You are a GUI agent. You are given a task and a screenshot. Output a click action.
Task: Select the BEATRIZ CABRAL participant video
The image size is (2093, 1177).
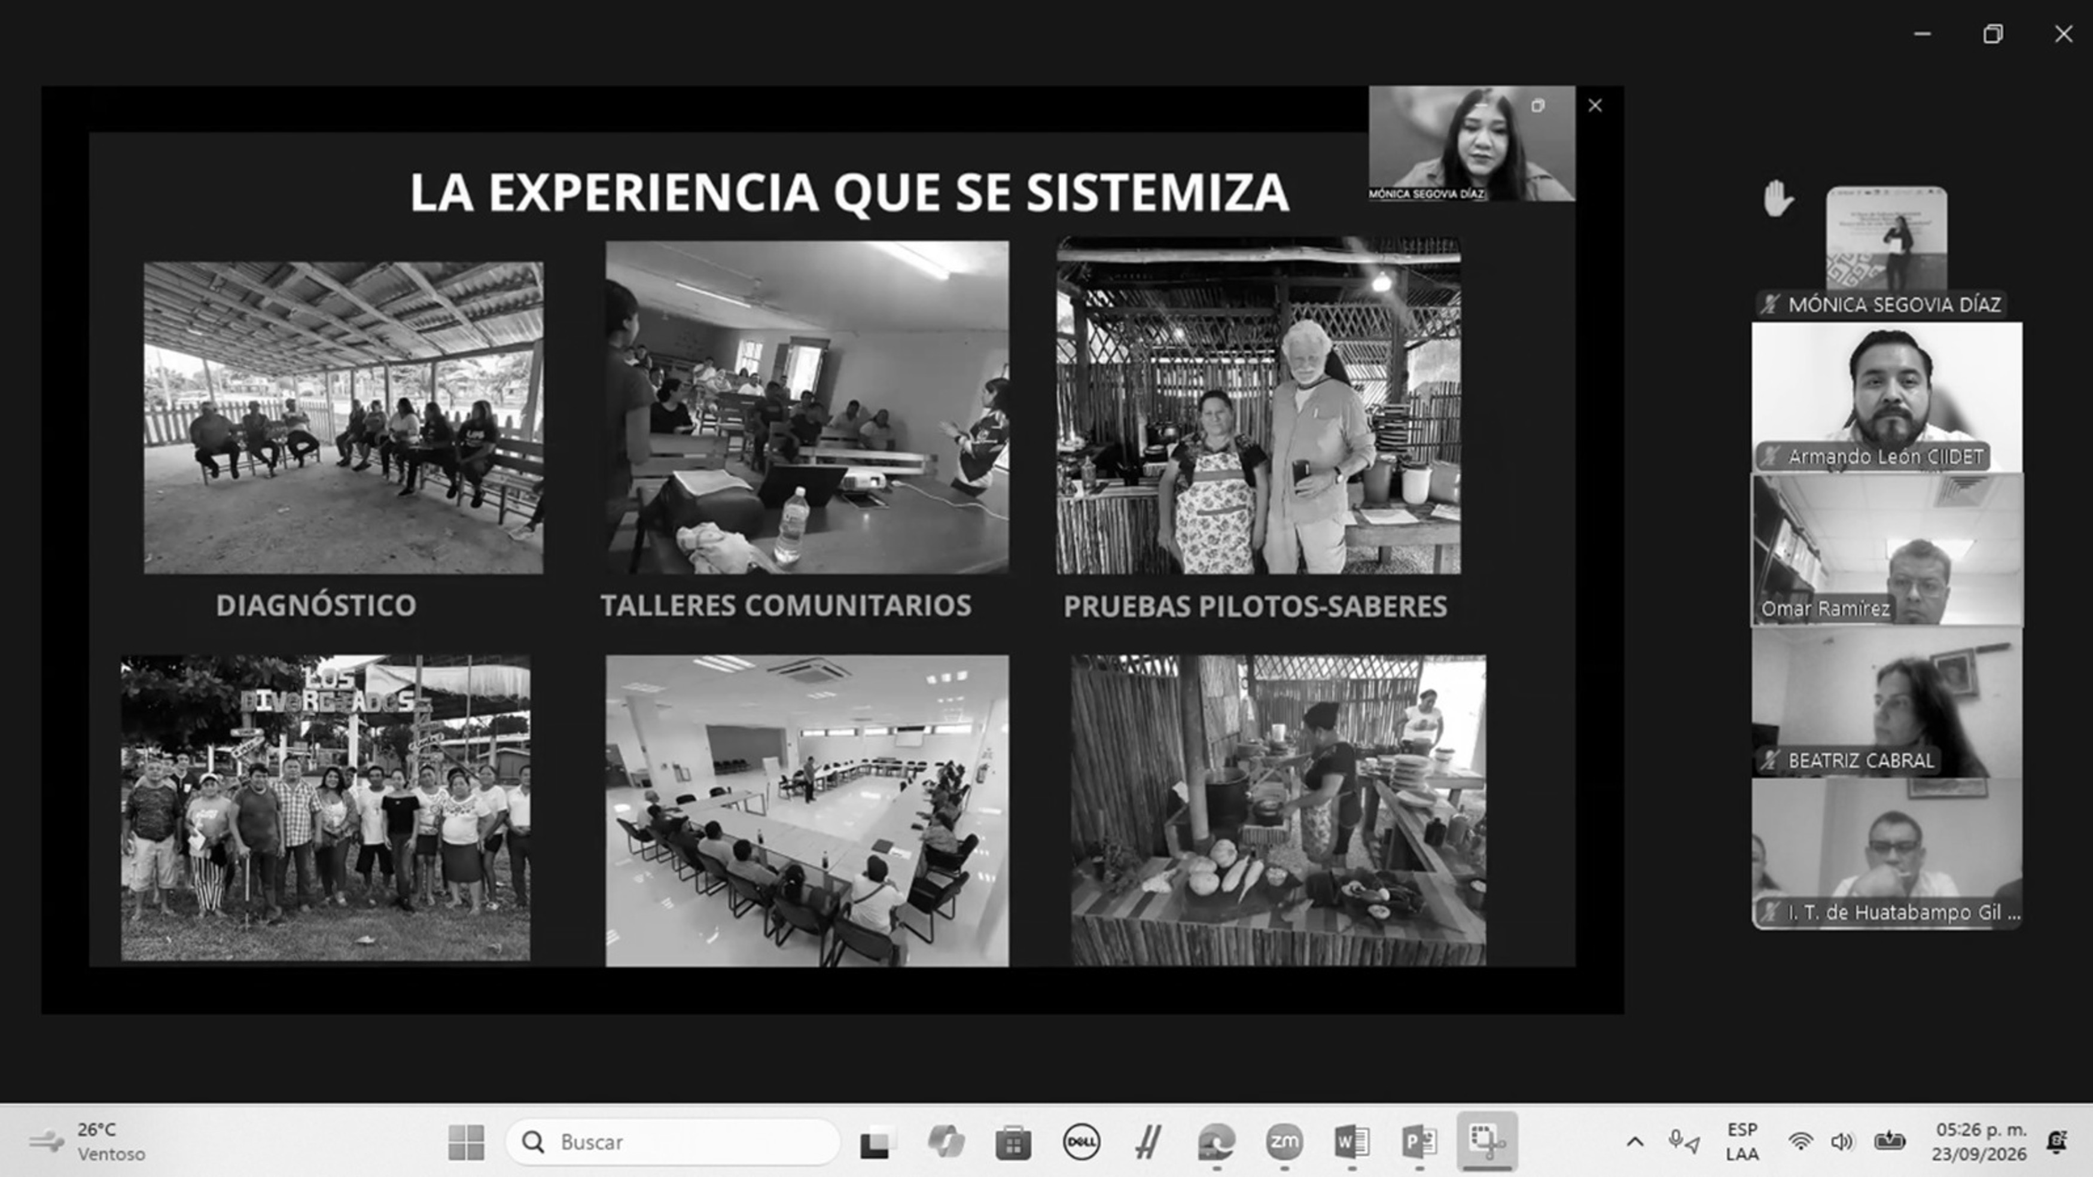point(1887,702)
